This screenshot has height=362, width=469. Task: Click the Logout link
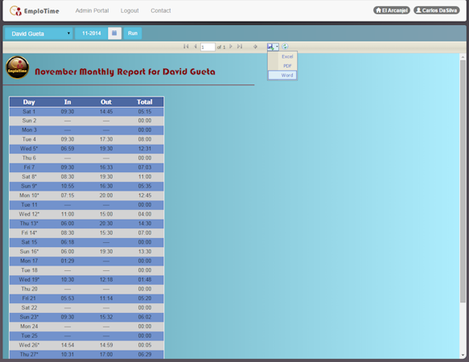tap(130, 10)
